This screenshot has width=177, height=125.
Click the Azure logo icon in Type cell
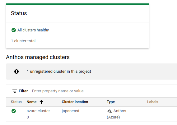[x=109, y=111]
